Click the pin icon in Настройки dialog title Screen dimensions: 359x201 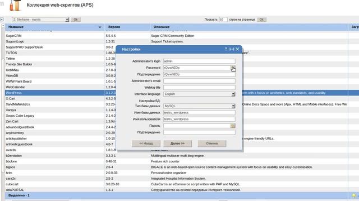coord(232,49)
